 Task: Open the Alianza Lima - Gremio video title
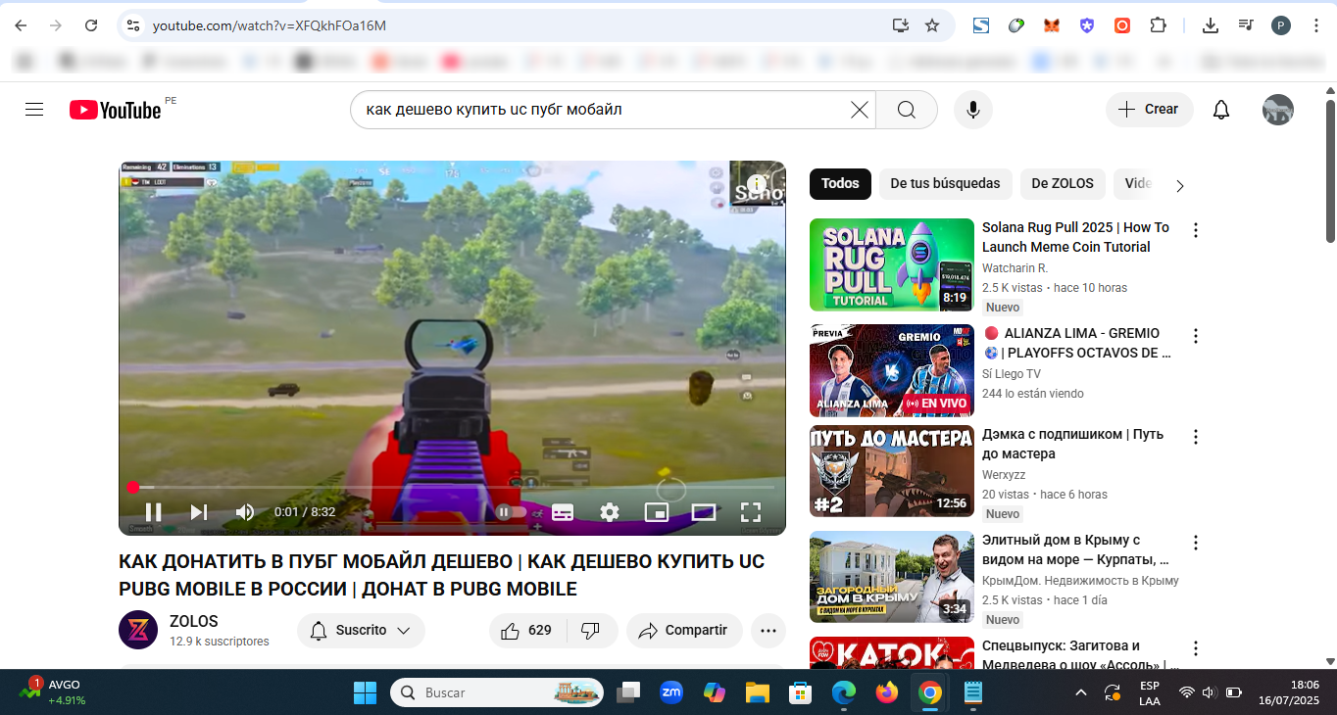click(x=1077, y=343)
